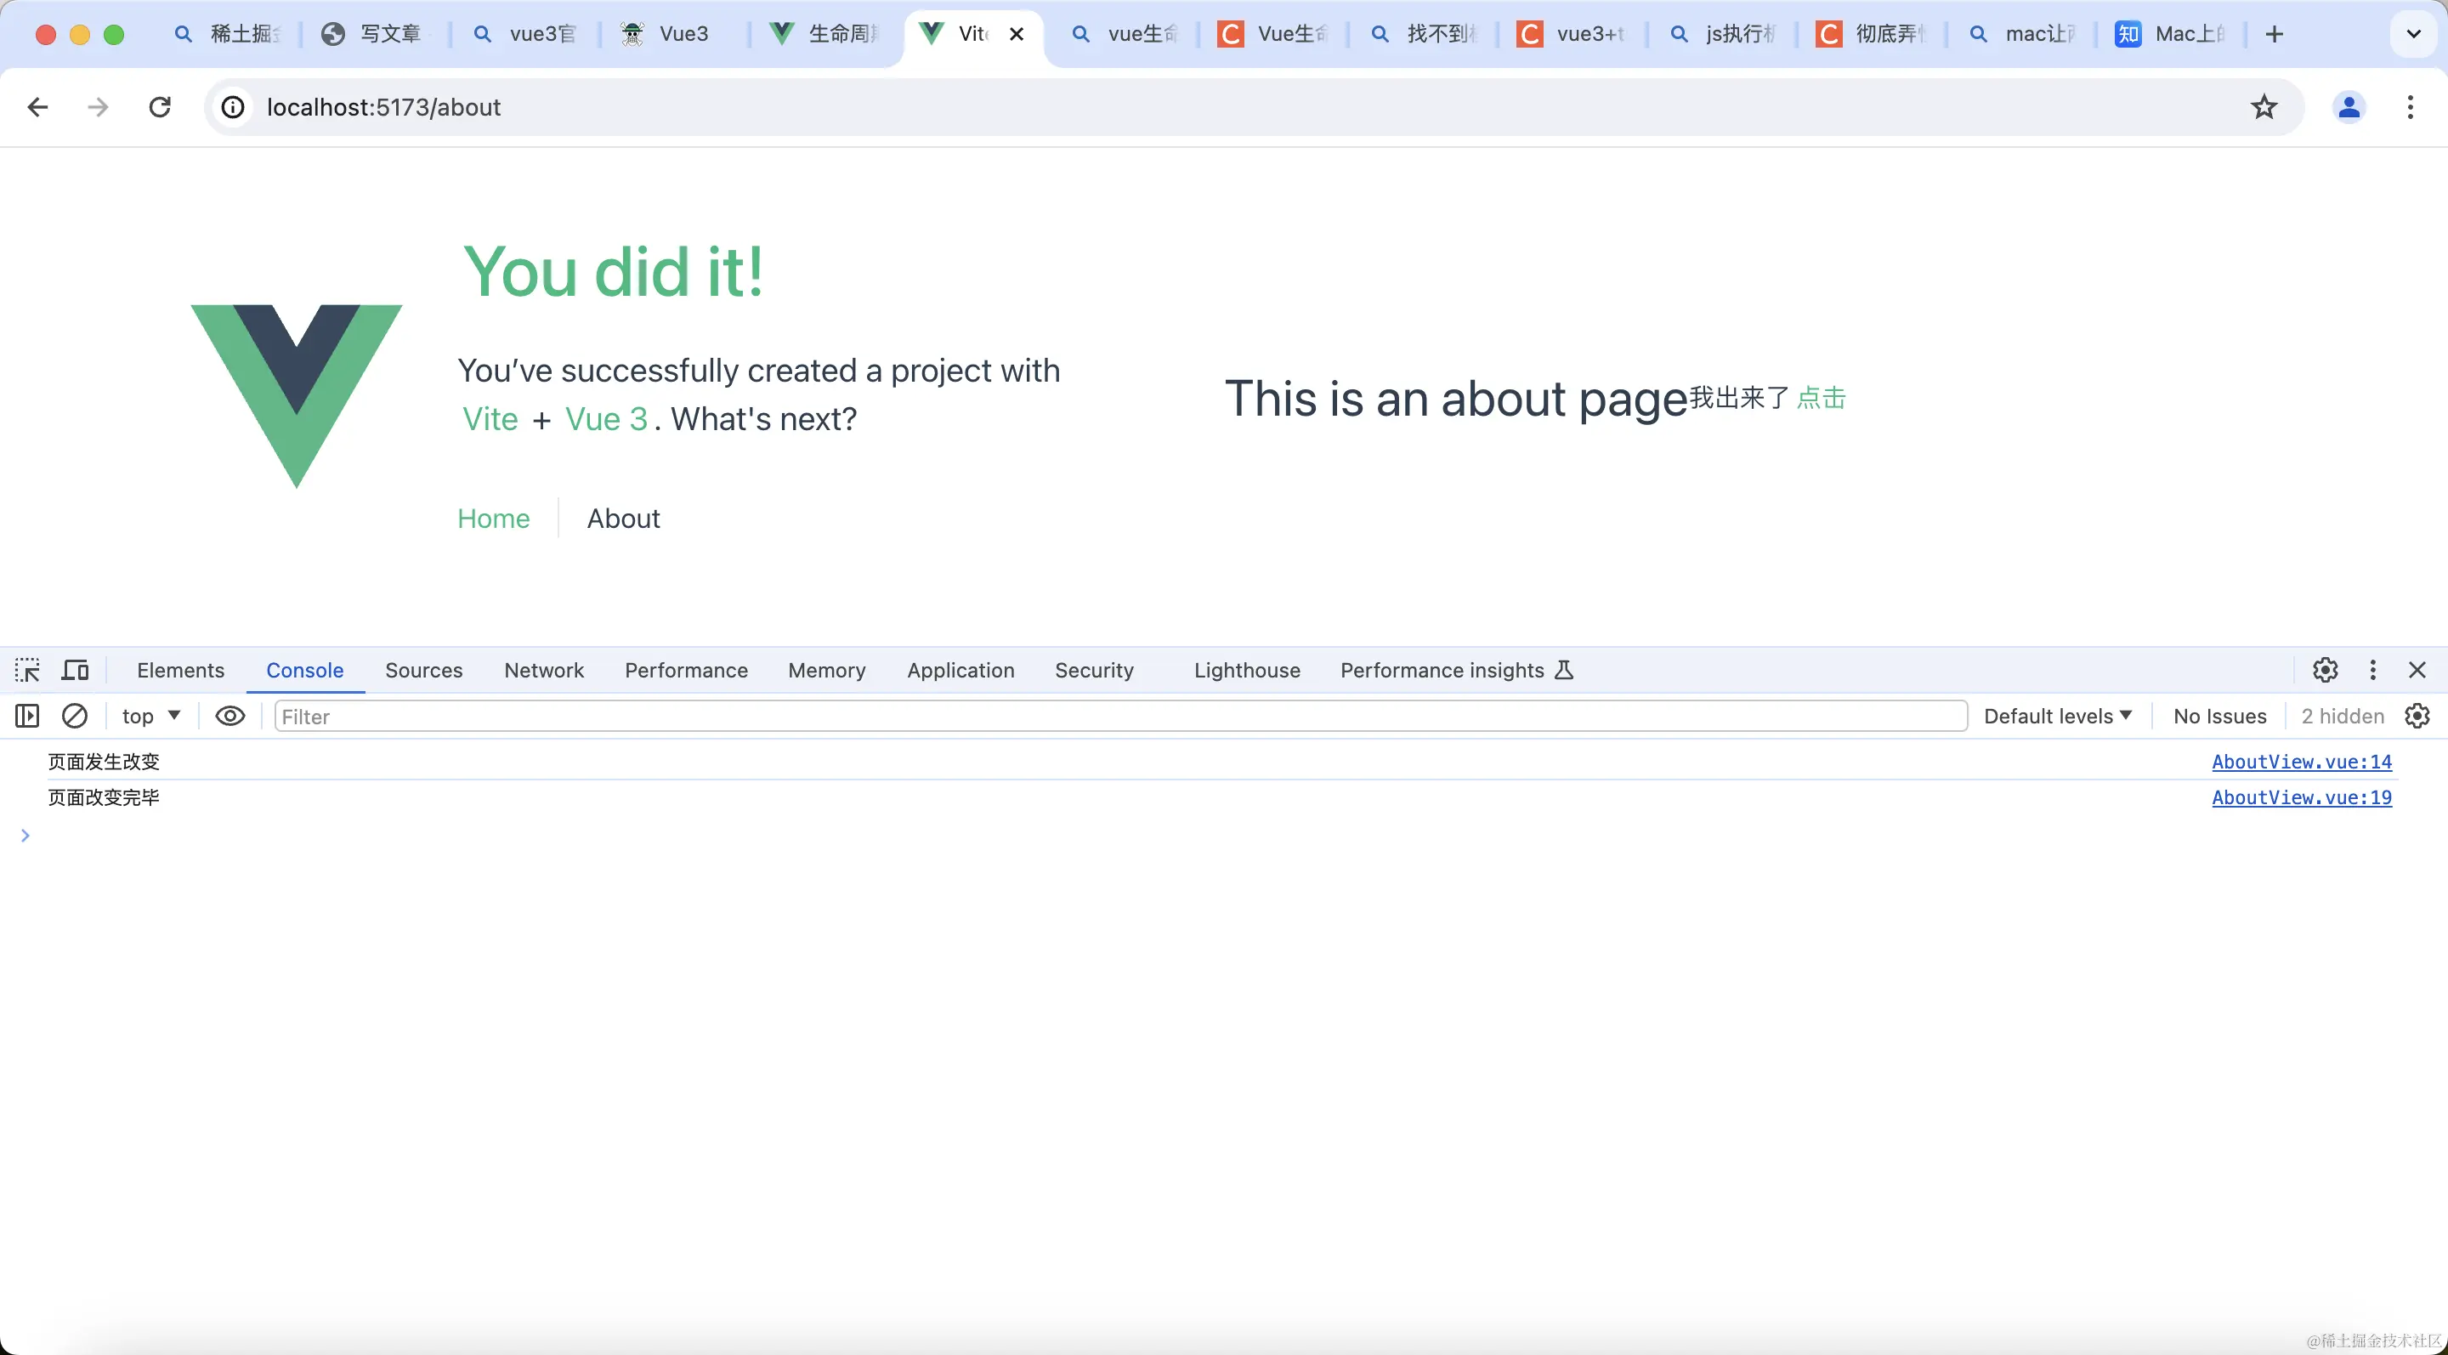
Task: Expand the tab search chevron
Action: [2413, 34]
